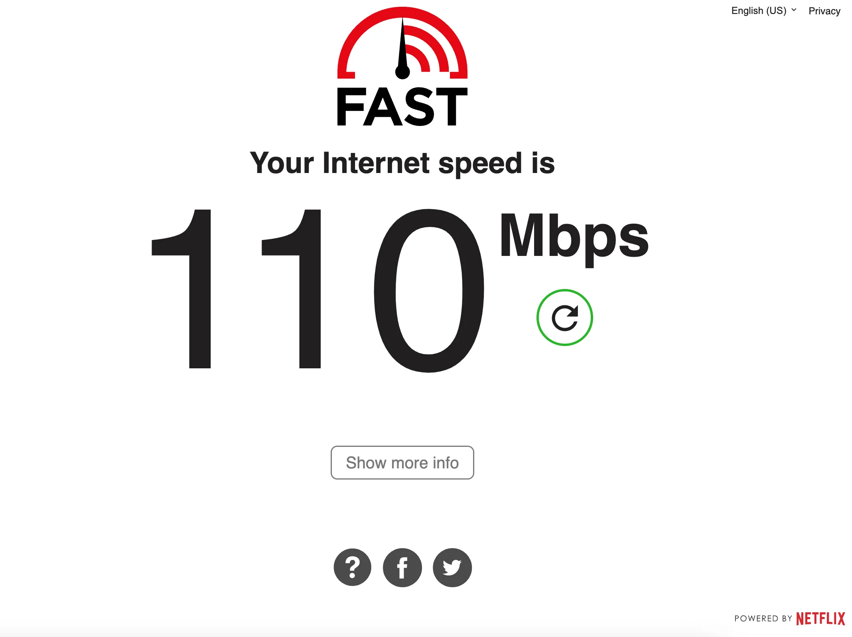Screen dimensions: 852x637
Task: Open the Privacy link
Action: [824, 11]
